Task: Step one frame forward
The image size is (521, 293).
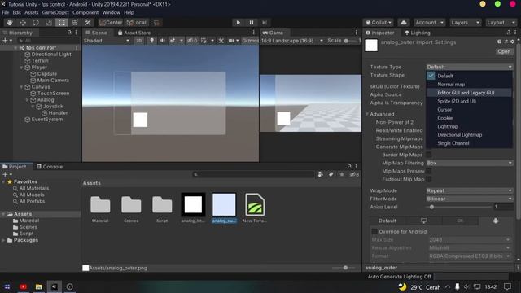Action: [265, 23]
